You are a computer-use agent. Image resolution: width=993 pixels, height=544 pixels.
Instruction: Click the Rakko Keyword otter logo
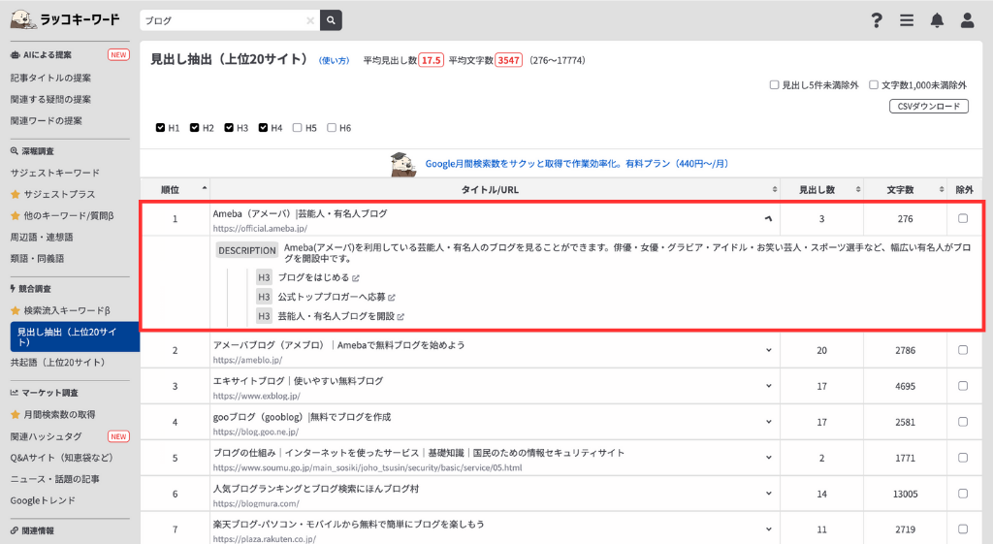point(65,19)
